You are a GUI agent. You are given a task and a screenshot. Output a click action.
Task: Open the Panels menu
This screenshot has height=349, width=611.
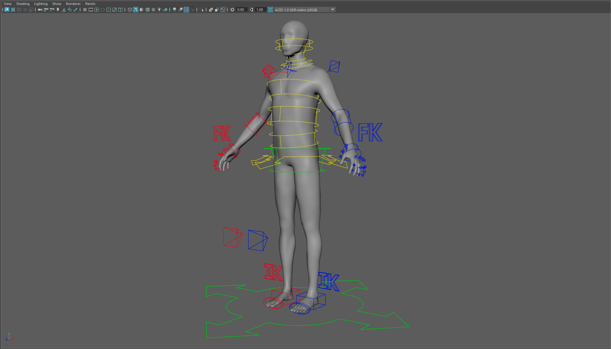90,3
